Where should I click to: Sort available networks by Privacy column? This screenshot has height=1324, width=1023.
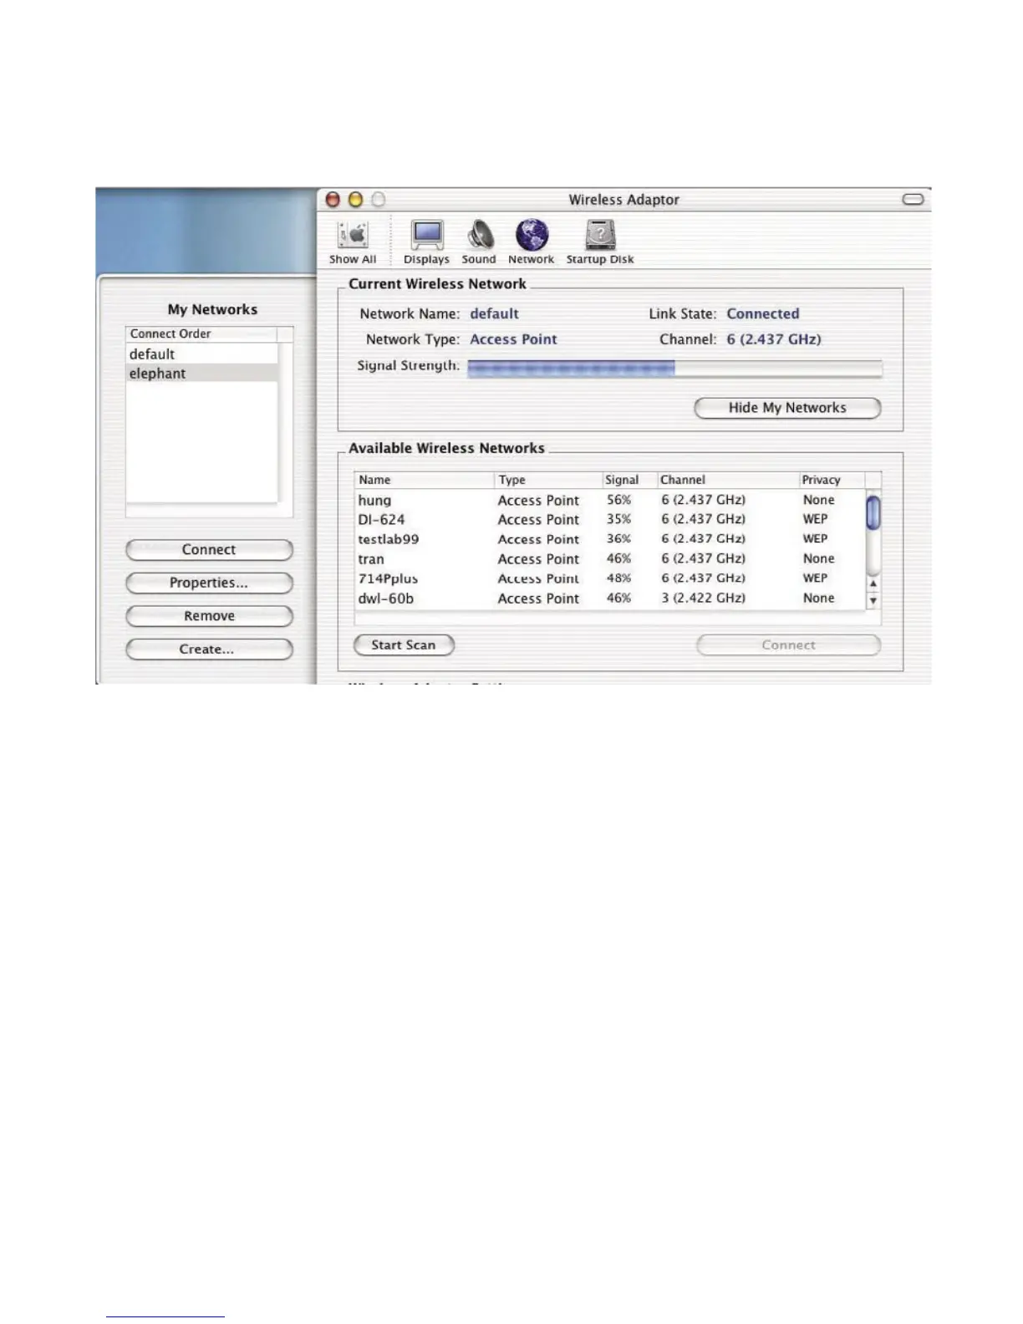click(832, 480)
